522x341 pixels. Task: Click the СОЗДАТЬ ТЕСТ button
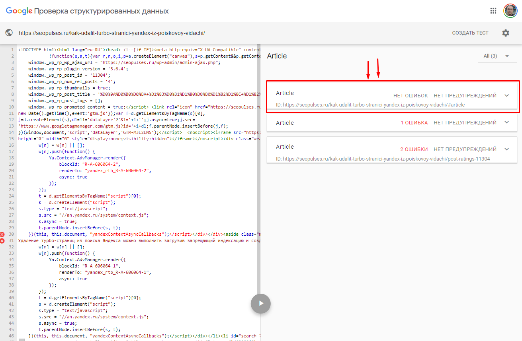tap(470, 33)
